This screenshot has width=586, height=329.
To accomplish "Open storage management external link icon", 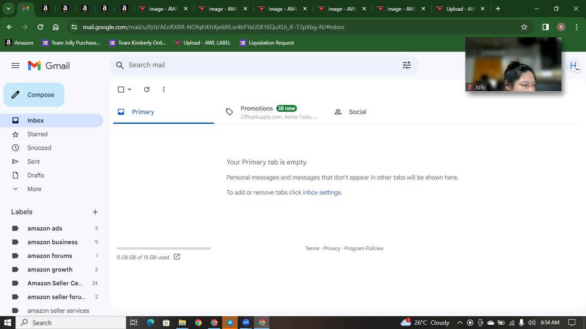I will coord(177,257).
